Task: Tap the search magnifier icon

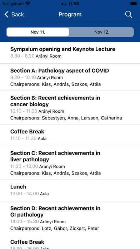Action: tap(129, 14)
